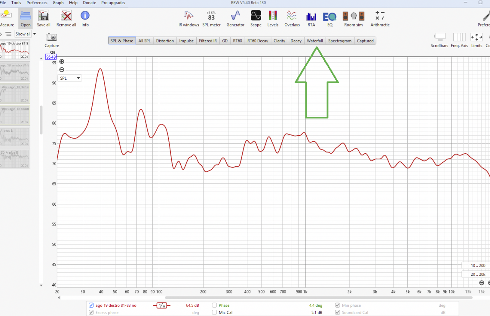Switch to the Waterfall tab
Screen dimensions: 490x316
(x=315, y=41)
